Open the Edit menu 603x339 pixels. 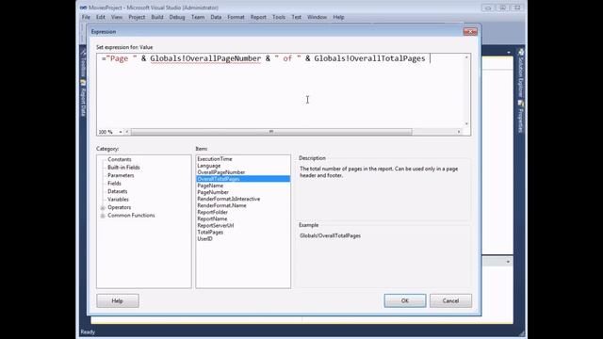click(x=101, y=17)
